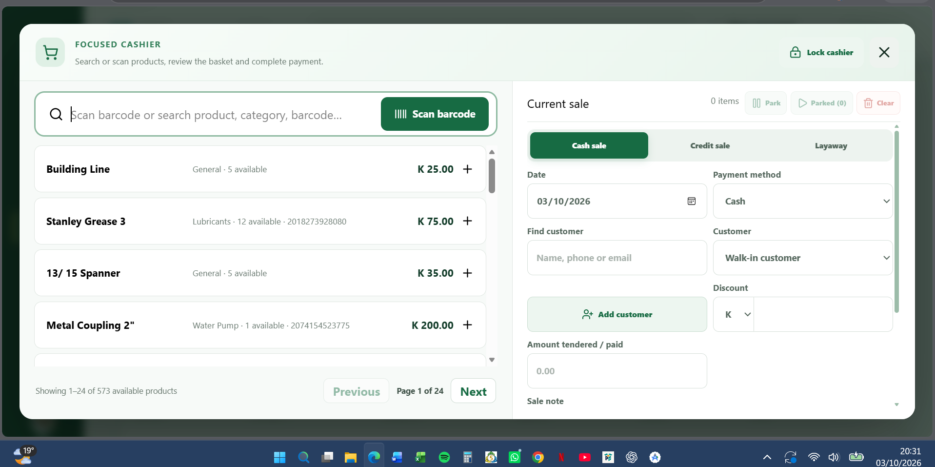Click the shopping cart icon in header

click(50, 52)
